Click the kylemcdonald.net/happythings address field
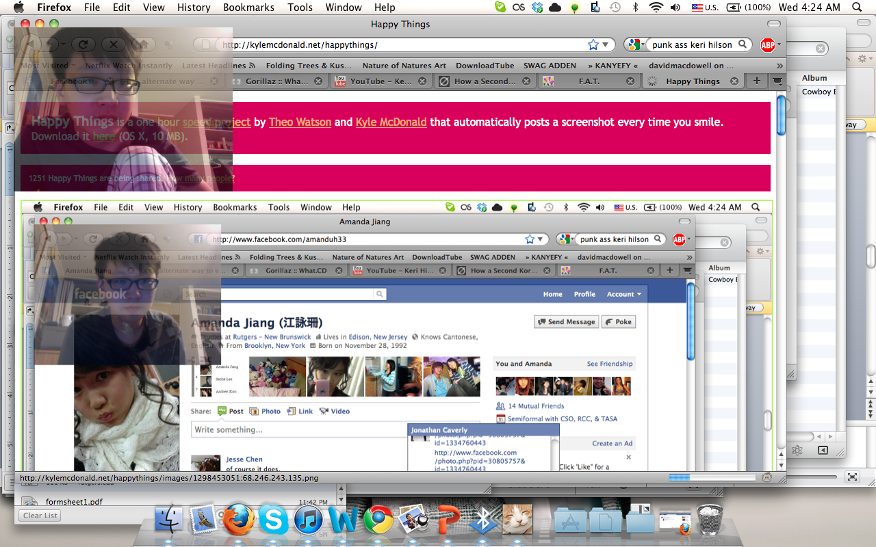This screenshot has height=547, width=876. pos(404,45)
